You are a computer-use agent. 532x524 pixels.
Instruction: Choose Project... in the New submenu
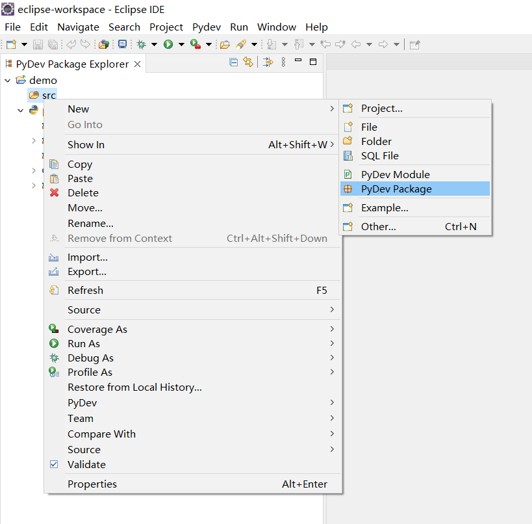(415, 109)
